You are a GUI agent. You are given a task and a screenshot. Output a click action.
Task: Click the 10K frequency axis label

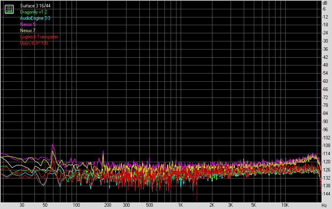(285, 205)
